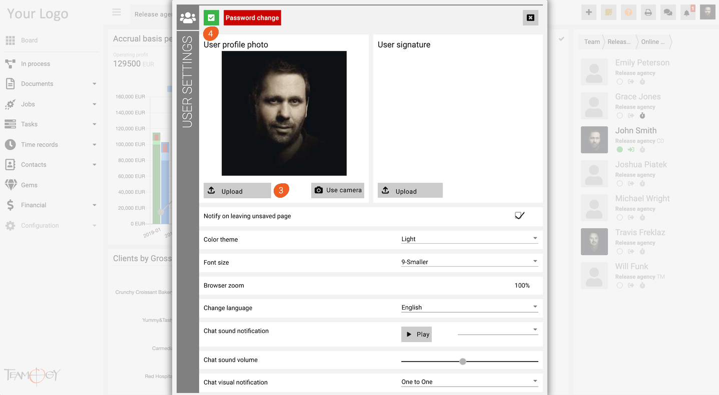The height and width of the screenshot is (395, 719).
Task: Click the sticky note icon
Action: point(608,12)
